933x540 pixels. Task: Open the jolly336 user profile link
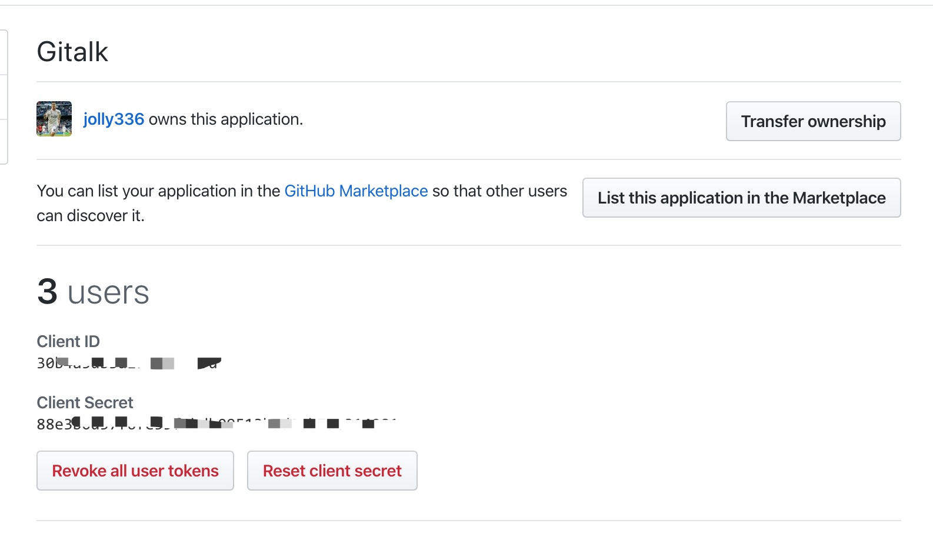[114, 119]
